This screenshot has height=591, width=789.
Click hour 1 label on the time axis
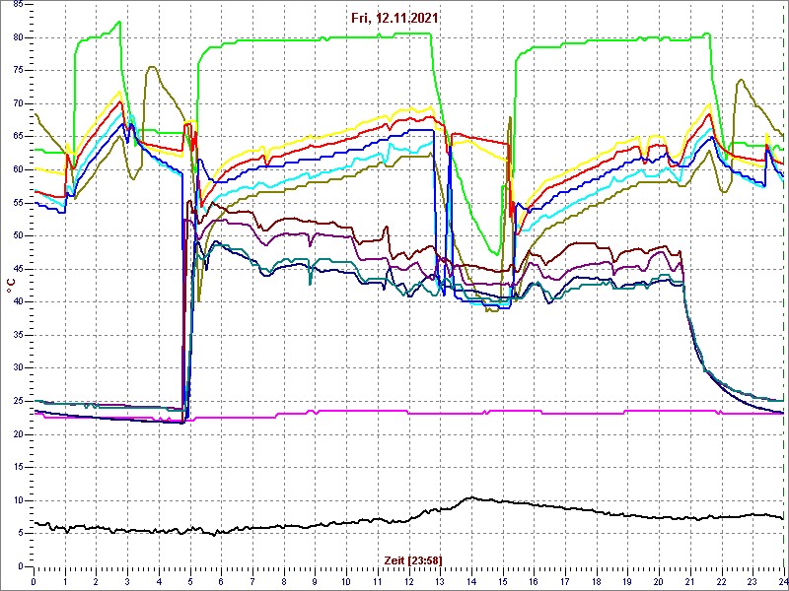(65, 580)
